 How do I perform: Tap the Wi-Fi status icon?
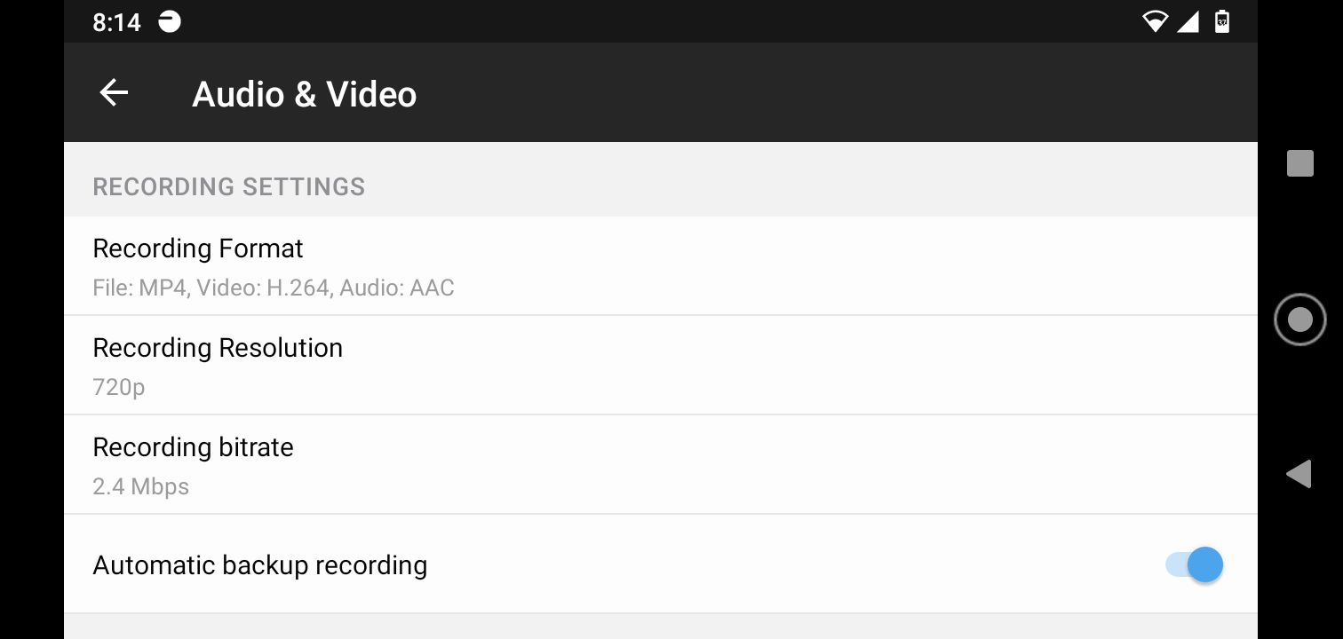(1156, 21)
